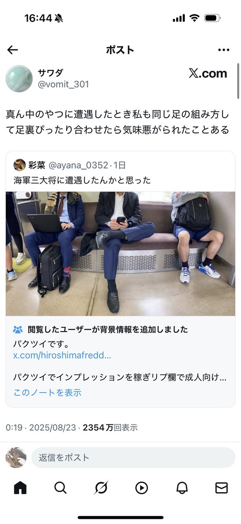
Task: Tap the 返信をポスト reply field
Action: pos(133,458)
